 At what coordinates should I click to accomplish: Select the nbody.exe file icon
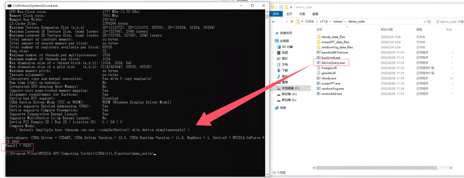(x=318, y=78)
